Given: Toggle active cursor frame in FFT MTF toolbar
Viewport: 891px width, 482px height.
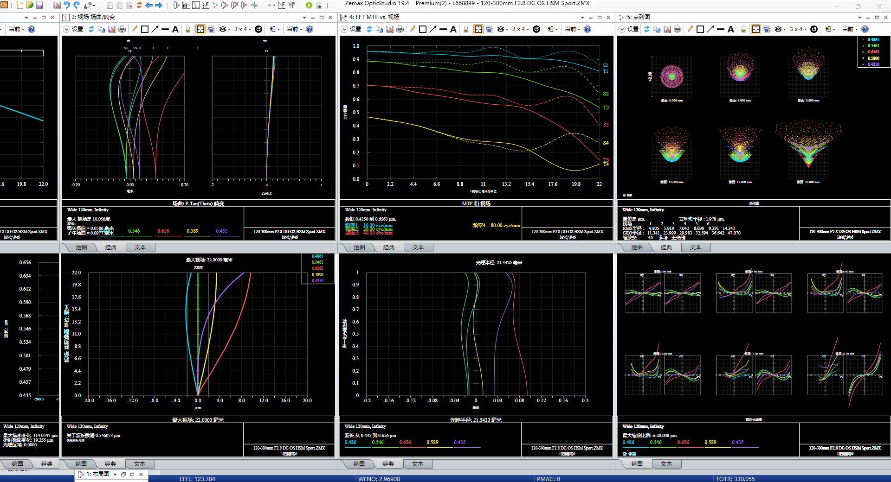Looking at the screenshot, I should (x=478, y=29).
